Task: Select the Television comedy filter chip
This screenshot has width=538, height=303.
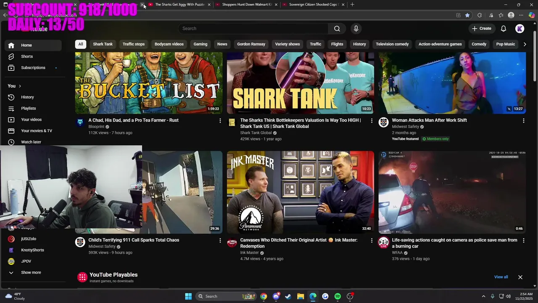Action: [392, 44]
